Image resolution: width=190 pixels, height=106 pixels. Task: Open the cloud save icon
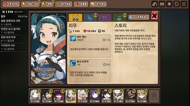point(155,4)
